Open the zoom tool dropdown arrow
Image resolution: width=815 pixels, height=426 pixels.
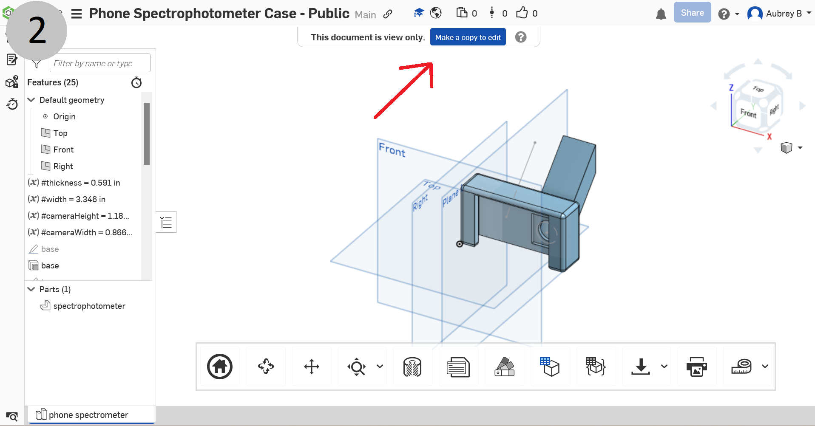pos(380,366)
